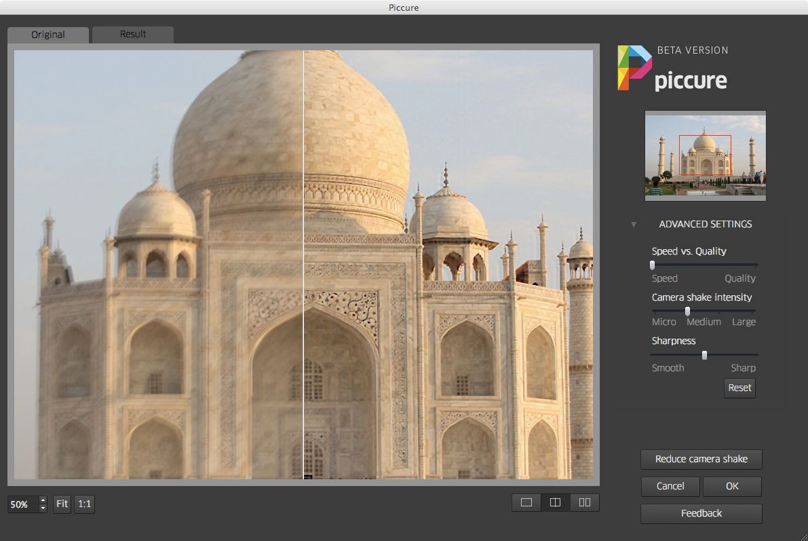Open the Feedback button
808x541 pixels.
point(701,513)
